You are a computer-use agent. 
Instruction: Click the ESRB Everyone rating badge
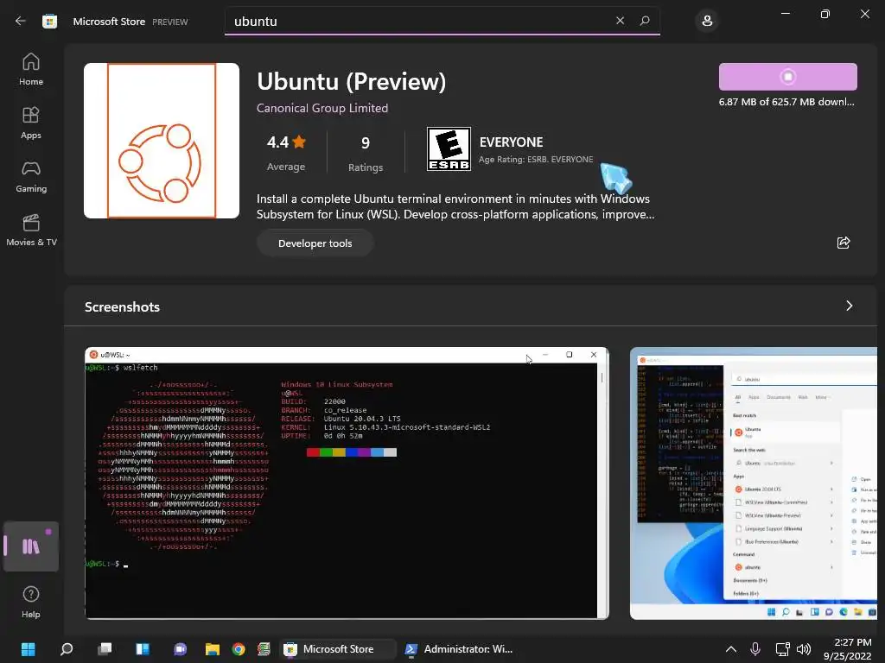point(449,149)
